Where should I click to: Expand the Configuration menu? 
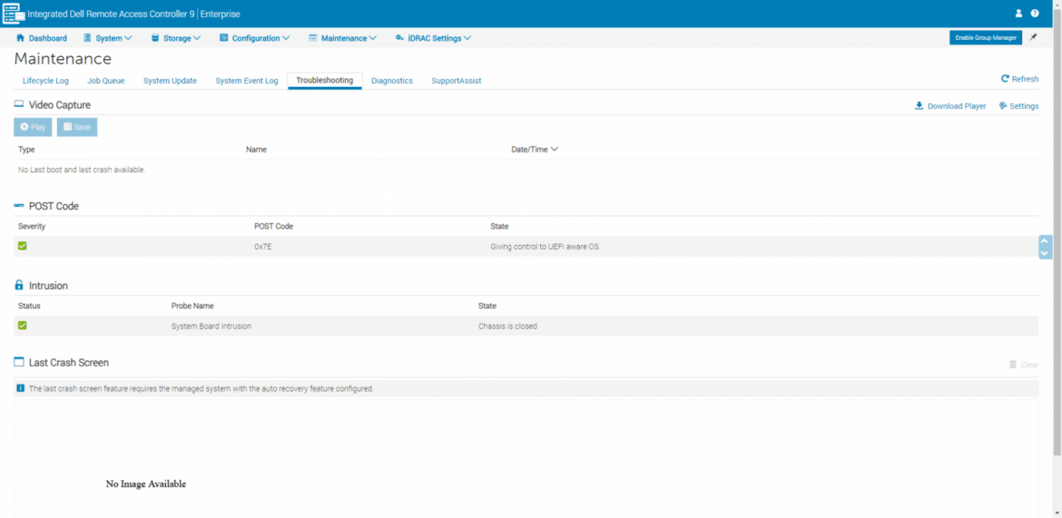click(255, 38)
